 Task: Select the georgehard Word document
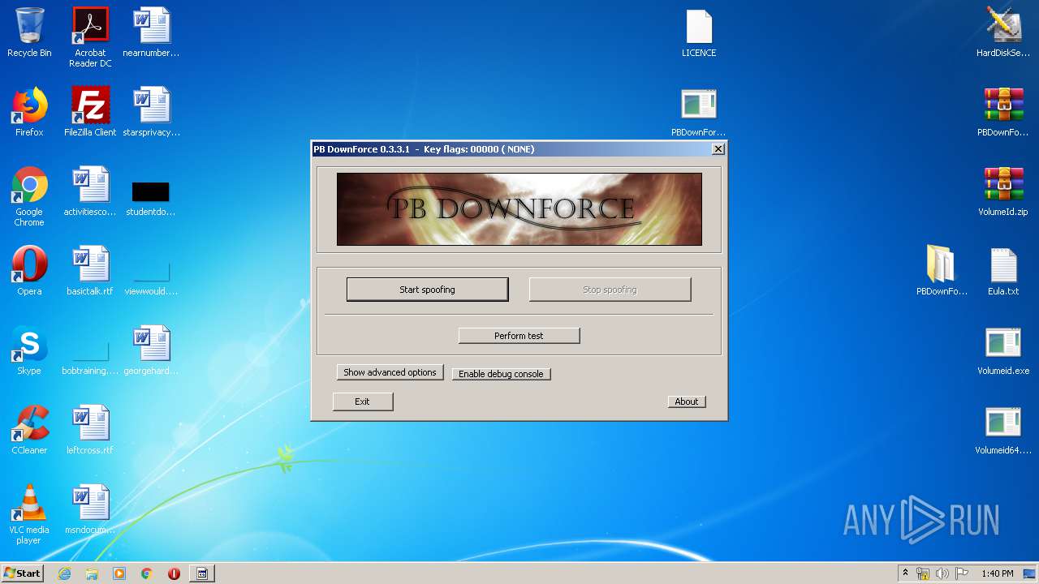point(151,350)
